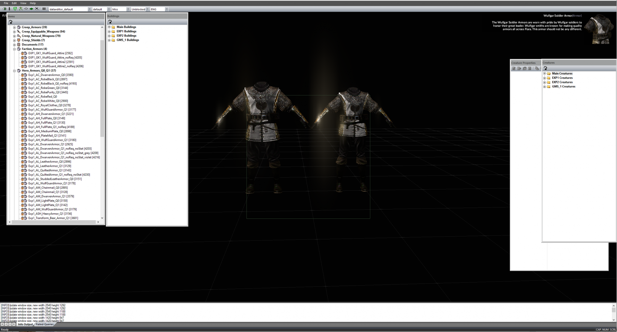Toggle the outlined diamond toolbar icon
The image size is (617, 332).
[x=26, y=9]
